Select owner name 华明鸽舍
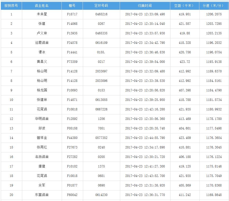This screenshot has width=229, height=201. (42, 119)
